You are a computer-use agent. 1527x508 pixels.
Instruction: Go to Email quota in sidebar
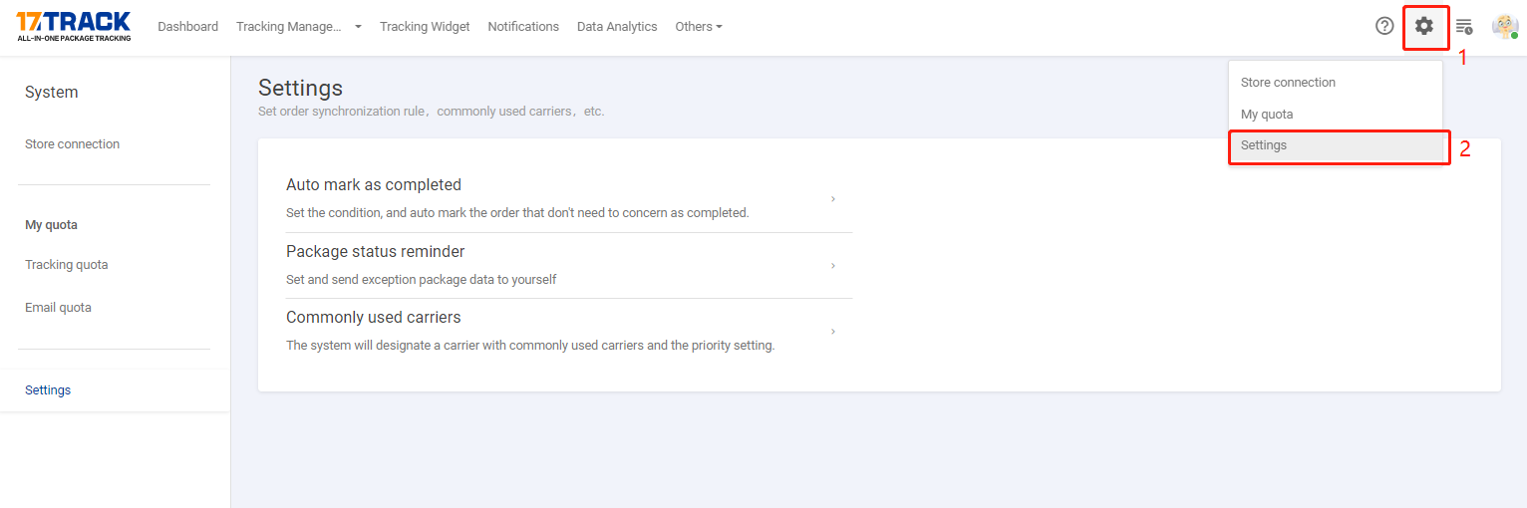[x=58, y=308]
